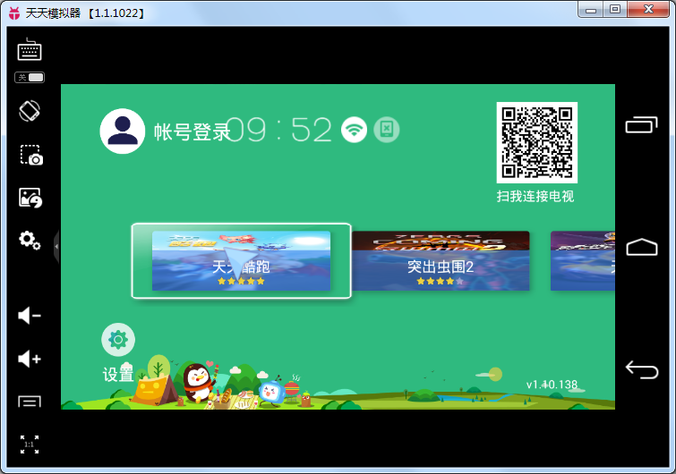
Task: Open the image gallery icon
Action: pos(30,198)
